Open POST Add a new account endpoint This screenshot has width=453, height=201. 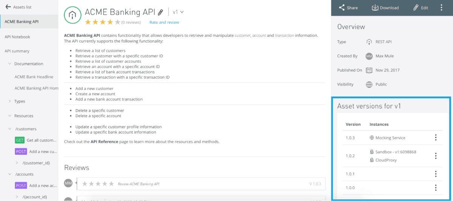(36, 185)
